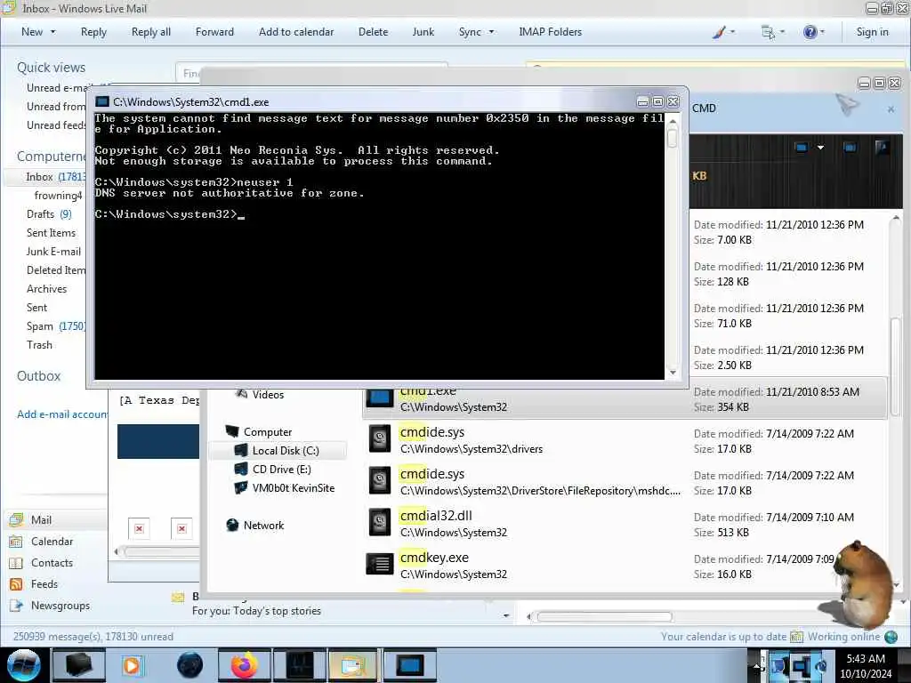This screenshot has width=911, height=683.
Task: Open the blue Help question mark icon
Action: tap(810, 32)
